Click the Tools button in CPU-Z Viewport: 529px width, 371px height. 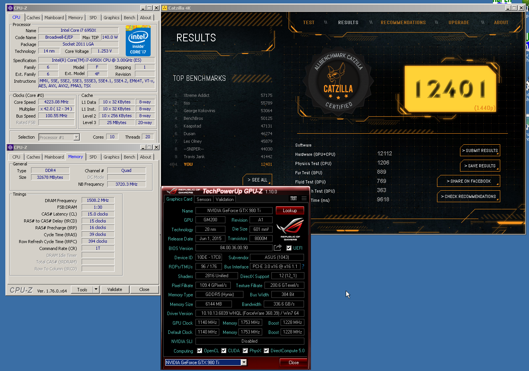[82, 289]
